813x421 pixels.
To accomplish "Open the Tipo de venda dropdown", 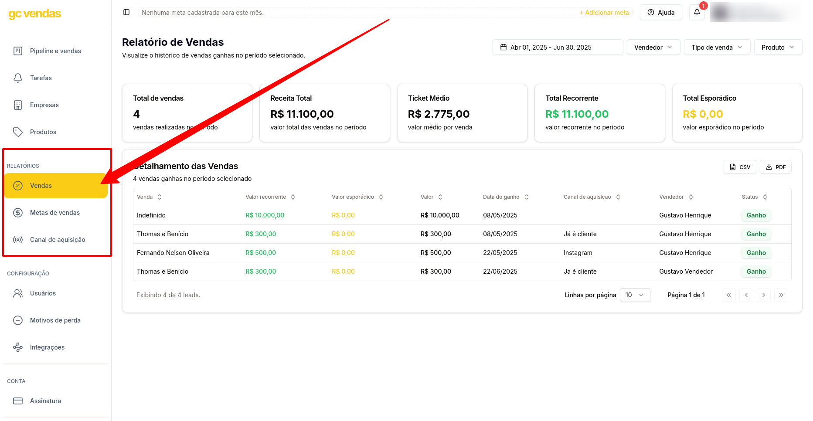I will pos(717,47).
